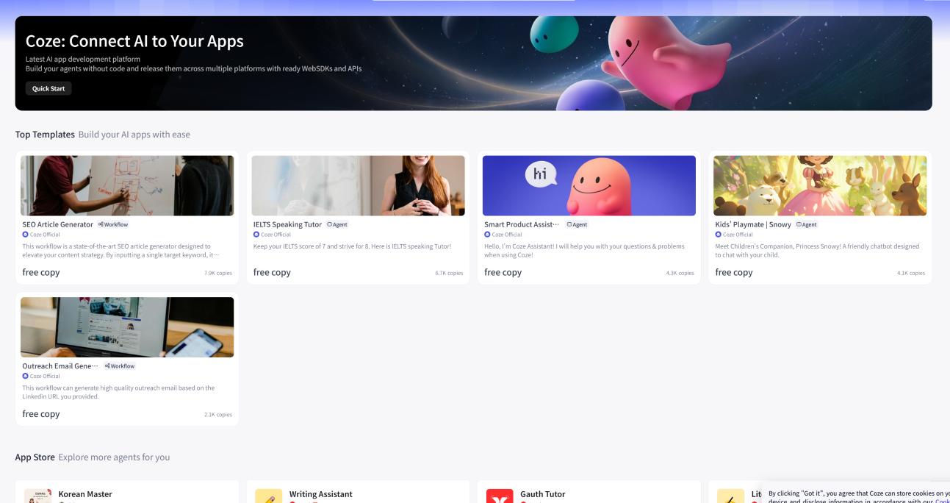Click the Agent tag on Smart Product Assistant

tap(577, 224)
